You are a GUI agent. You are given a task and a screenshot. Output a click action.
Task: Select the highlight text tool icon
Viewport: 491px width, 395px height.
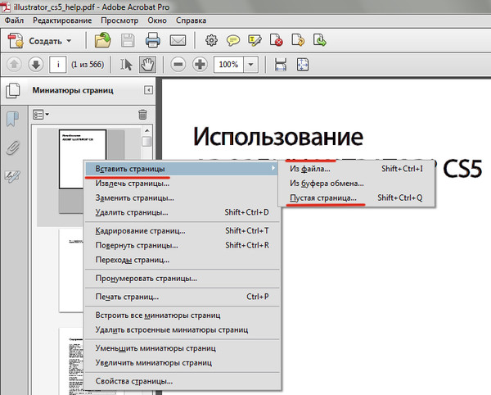(255, 40)
